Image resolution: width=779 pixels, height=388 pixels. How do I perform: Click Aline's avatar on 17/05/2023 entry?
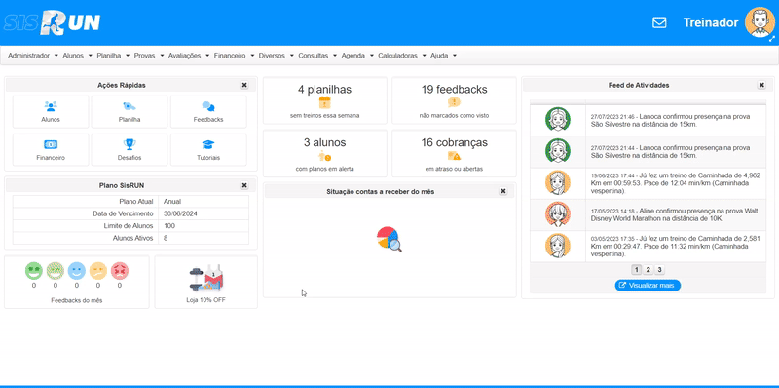557,214
